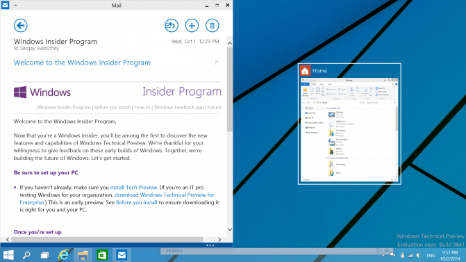Follow the 'install Tech Preview' link
The height and width of the screenshot is (262, 466).
click(134, 188)
